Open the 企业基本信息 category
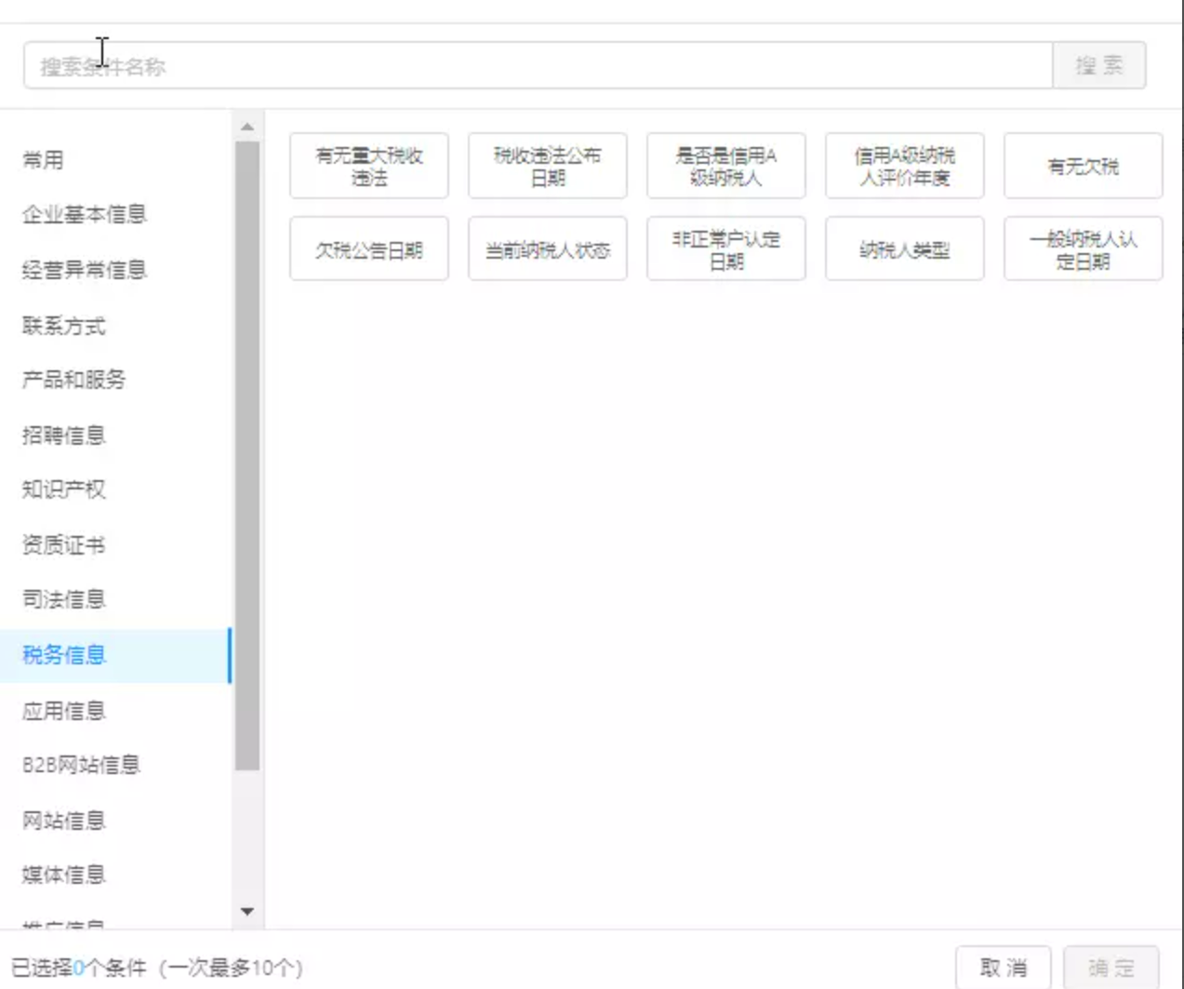 click(x=85, y=215)
